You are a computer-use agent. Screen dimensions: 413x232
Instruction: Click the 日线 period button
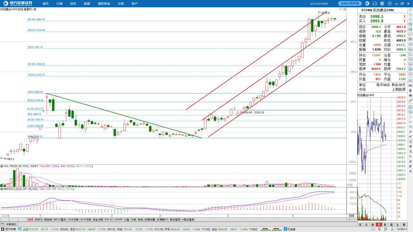[352, 216]
